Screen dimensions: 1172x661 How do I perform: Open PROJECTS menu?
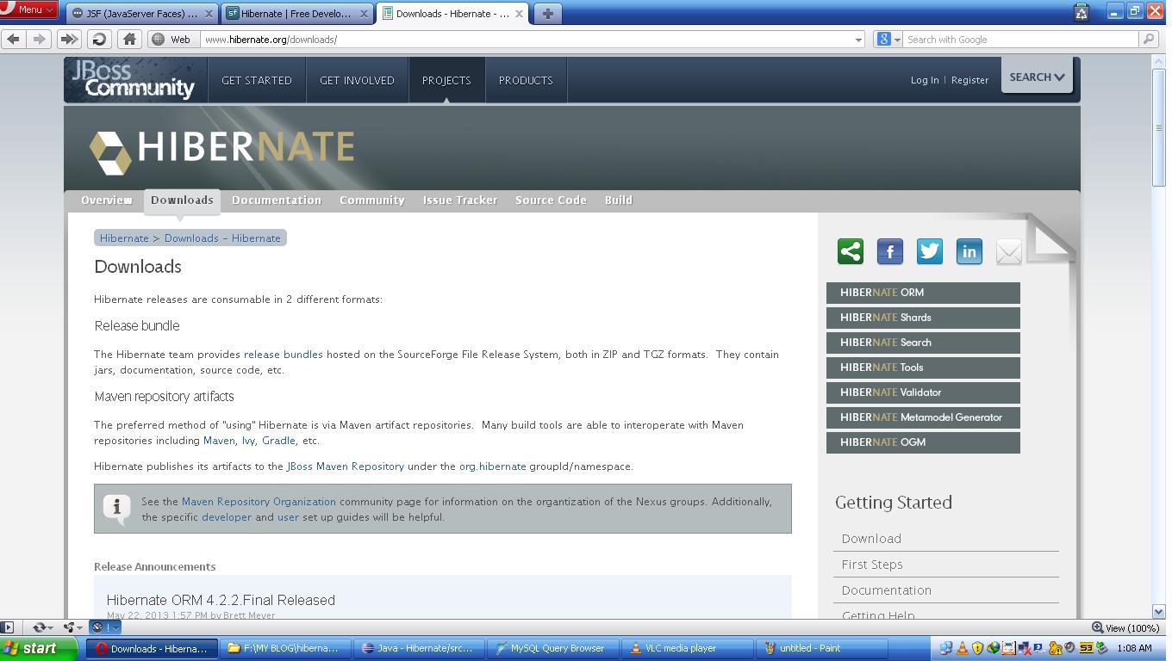click(446, 80)
